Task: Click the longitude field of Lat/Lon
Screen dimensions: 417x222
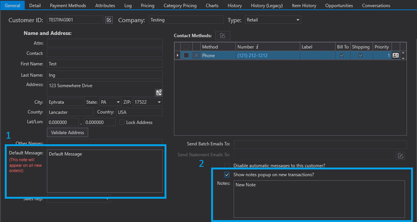Action: tap(100, 122)
